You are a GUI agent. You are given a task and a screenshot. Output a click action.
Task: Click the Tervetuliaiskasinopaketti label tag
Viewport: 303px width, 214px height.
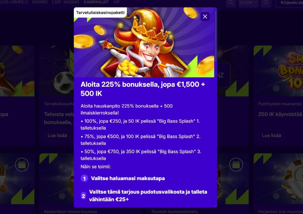pyautogui.click(x=100, y=12)
